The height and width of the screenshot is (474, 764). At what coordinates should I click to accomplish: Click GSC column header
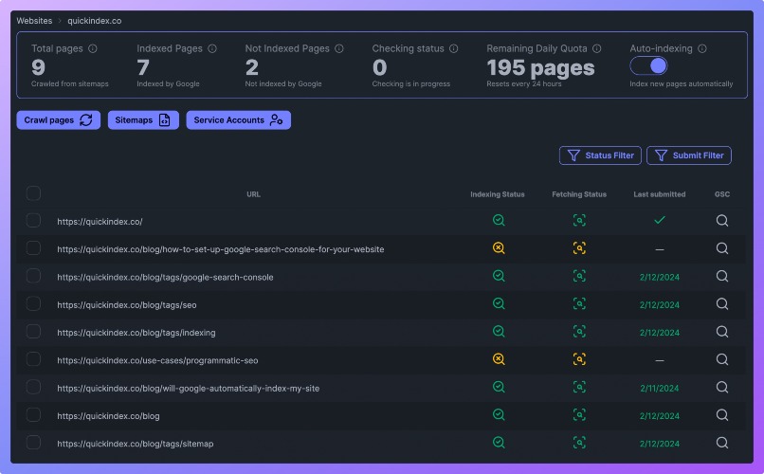point(722,194)
